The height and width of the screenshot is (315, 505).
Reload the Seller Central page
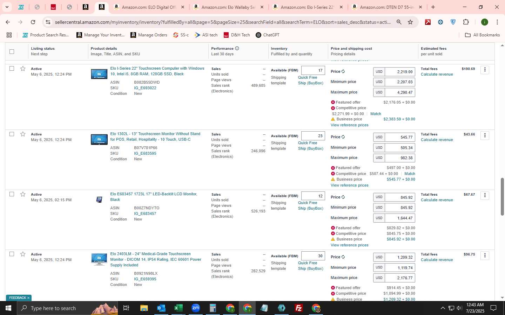click(33, 22)
